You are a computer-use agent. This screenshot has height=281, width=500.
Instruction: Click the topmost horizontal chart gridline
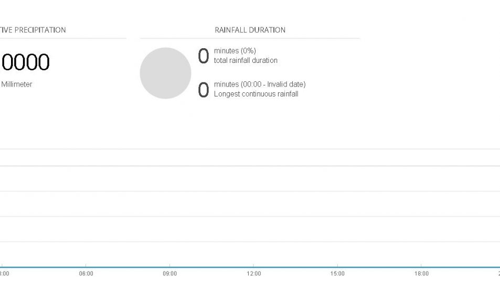(x=250, y=149)
